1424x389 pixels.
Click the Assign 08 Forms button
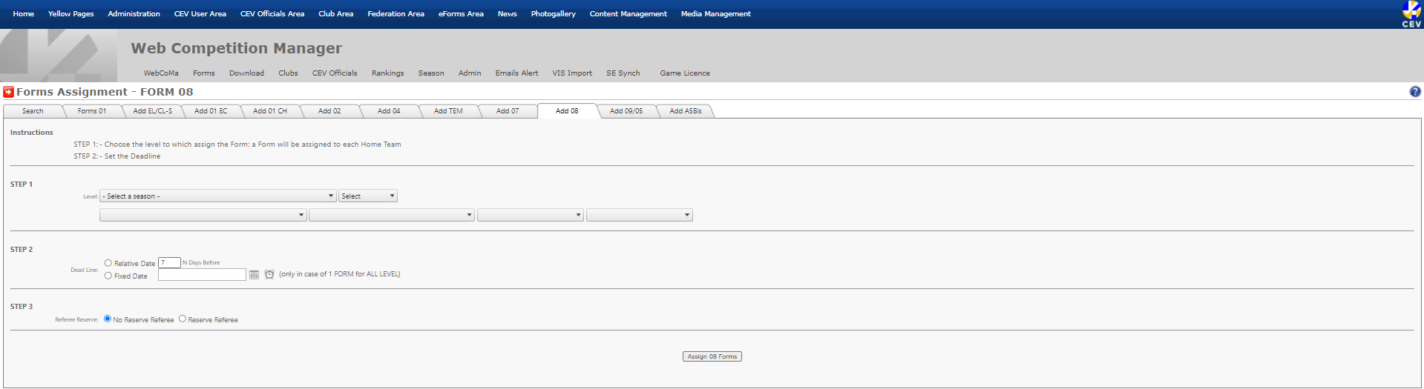[712, 356]
